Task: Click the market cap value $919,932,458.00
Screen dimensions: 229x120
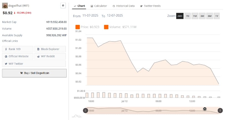Action: (x=56, y=22)
